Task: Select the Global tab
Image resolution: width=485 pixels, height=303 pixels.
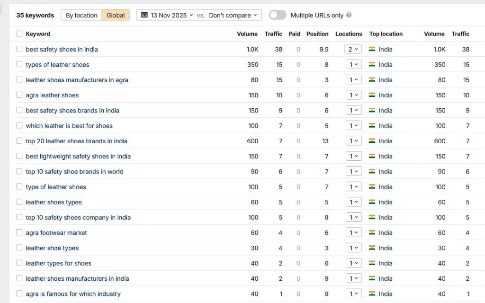Action: (x=115, y=15)
